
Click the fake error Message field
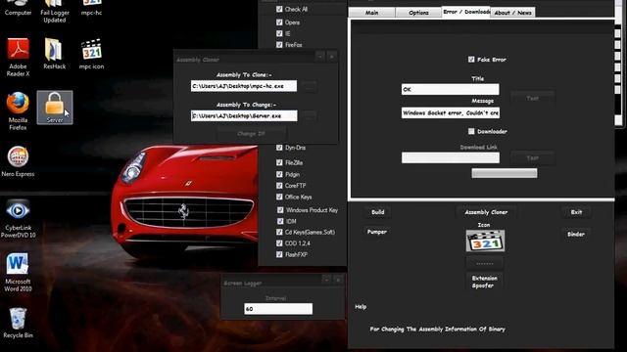(451, 113)
